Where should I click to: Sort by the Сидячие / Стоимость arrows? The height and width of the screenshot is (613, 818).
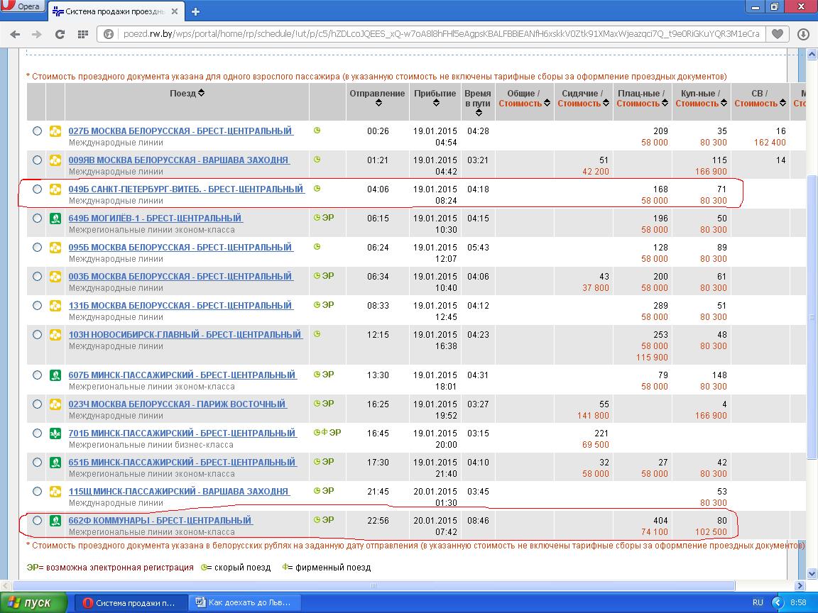coord(606,103)
